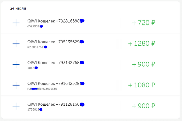Click the plus icon in the +793132768 row

[x=16, y=65]
